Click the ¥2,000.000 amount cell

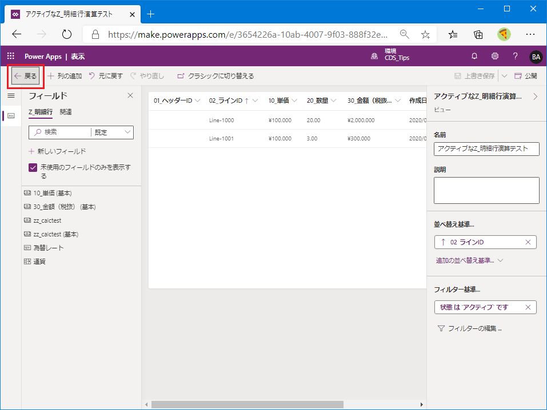click(x=361, y=120)
